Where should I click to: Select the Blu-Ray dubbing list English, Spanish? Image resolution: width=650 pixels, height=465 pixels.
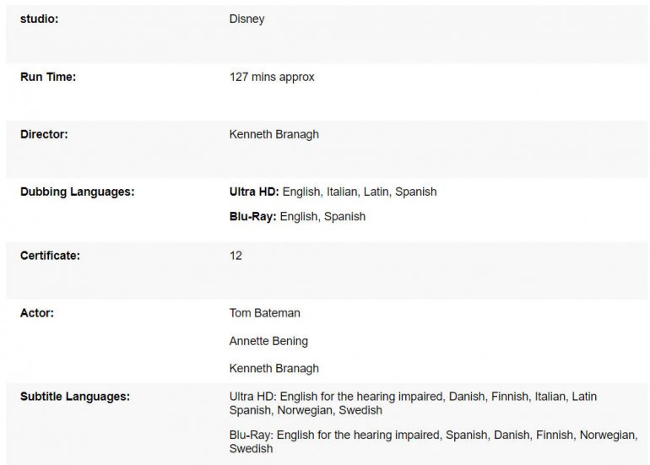(x=322, y=216)
